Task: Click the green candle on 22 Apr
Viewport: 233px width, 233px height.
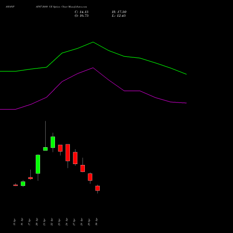Action: [x=53, y=142]
